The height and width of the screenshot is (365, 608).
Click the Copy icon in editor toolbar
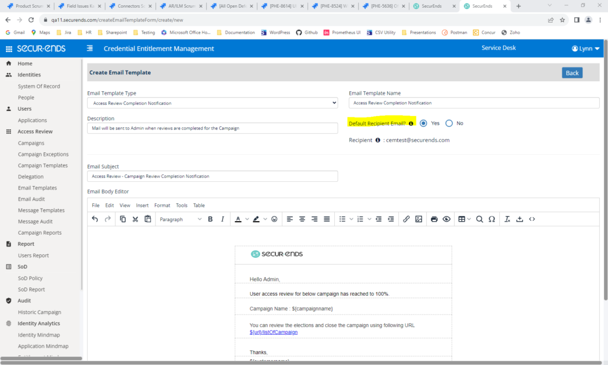tap(122, 219)
